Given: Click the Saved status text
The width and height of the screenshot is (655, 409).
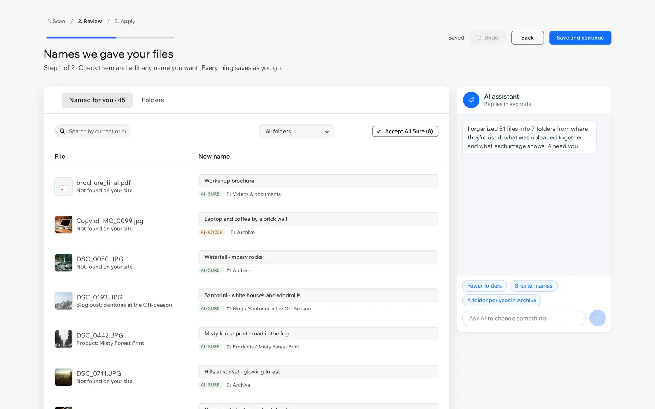Looking at the screenshot, I should (456, 38).
